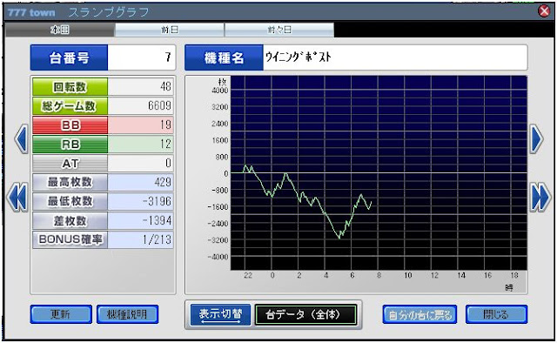Click the 差枚数 label
557x343 pixels.
(70, 221)
